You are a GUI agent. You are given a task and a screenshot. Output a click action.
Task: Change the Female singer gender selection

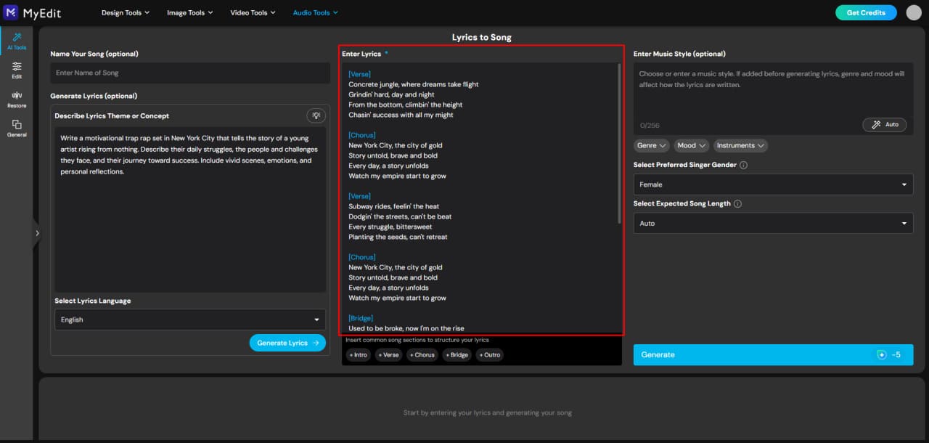tap(772, 184)
